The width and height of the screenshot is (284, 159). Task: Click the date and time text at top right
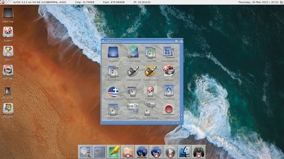pos(258,2)
